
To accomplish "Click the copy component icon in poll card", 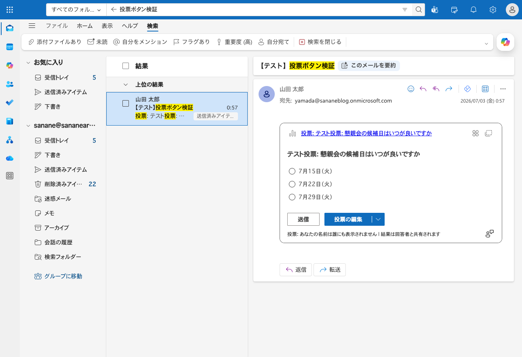I will click(x=488, y=133).
